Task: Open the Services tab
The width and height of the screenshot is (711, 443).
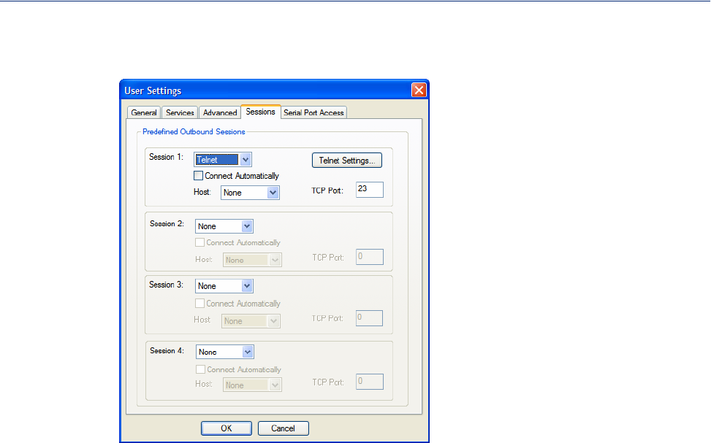Action: pos(180,112)
